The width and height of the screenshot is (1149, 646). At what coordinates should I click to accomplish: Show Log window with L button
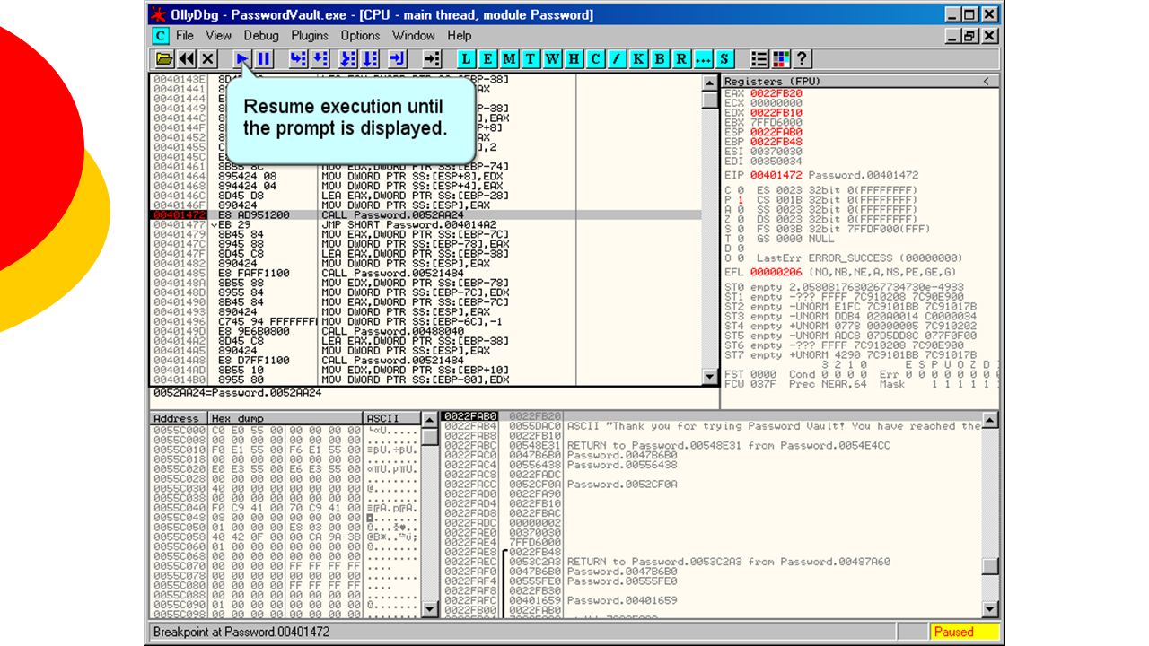466,59
